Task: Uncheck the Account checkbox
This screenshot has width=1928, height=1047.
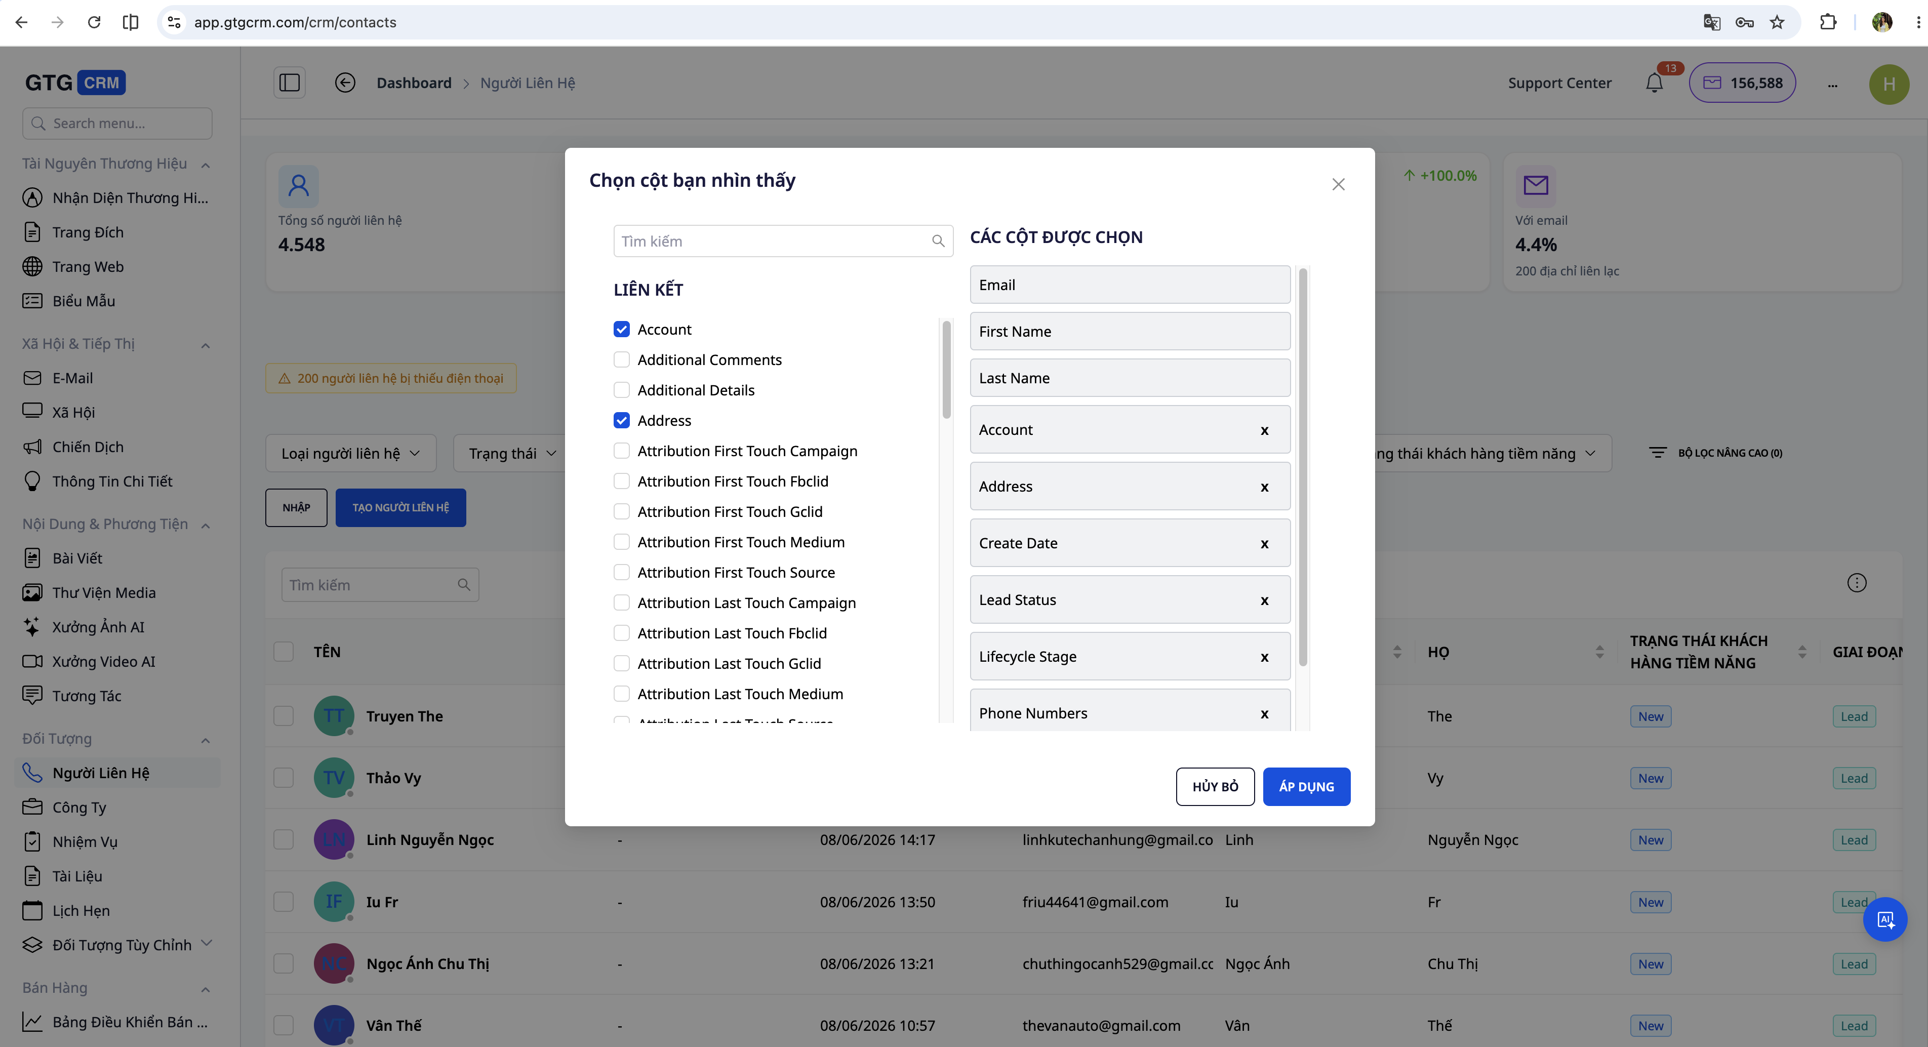Action: (x=621, y=329)
